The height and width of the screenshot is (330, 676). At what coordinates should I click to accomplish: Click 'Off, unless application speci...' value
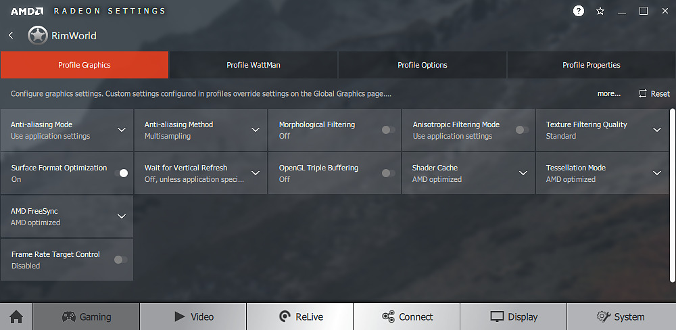(x=194, y=179)
